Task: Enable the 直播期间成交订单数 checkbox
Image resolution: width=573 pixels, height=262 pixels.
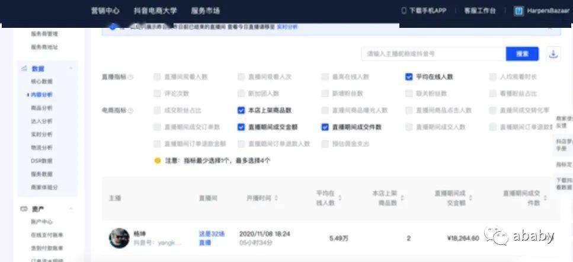Action: (x=157, y=127)
